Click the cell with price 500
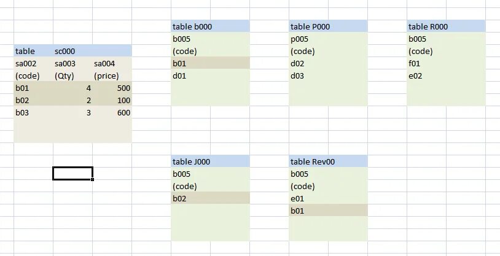 click(112, 88)
